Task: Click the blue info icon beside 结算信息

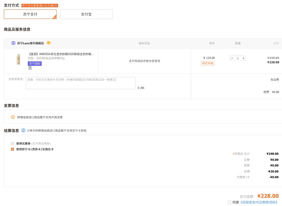Action: (23, 130)
